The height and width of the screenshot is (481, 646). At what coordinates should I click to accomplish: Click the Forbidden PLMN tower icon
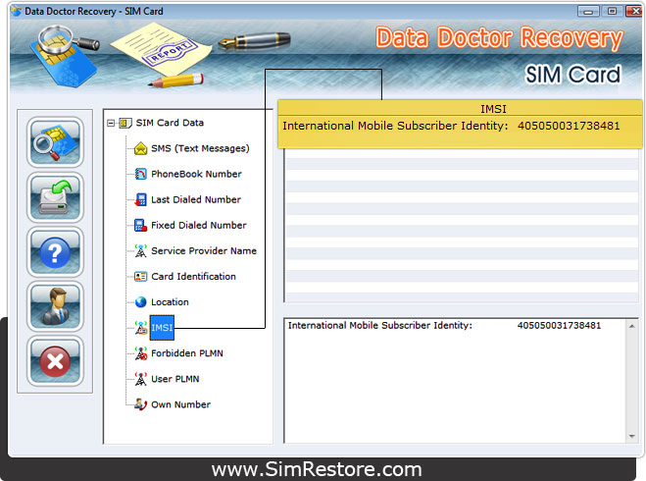[140, 353]
